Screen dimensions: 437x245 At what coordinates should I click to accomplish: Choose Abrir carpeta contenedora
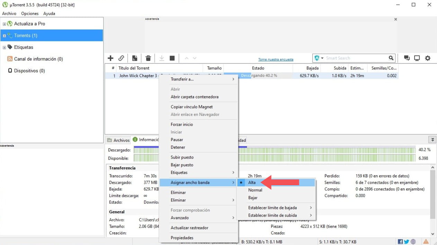(x=199, y=97)
